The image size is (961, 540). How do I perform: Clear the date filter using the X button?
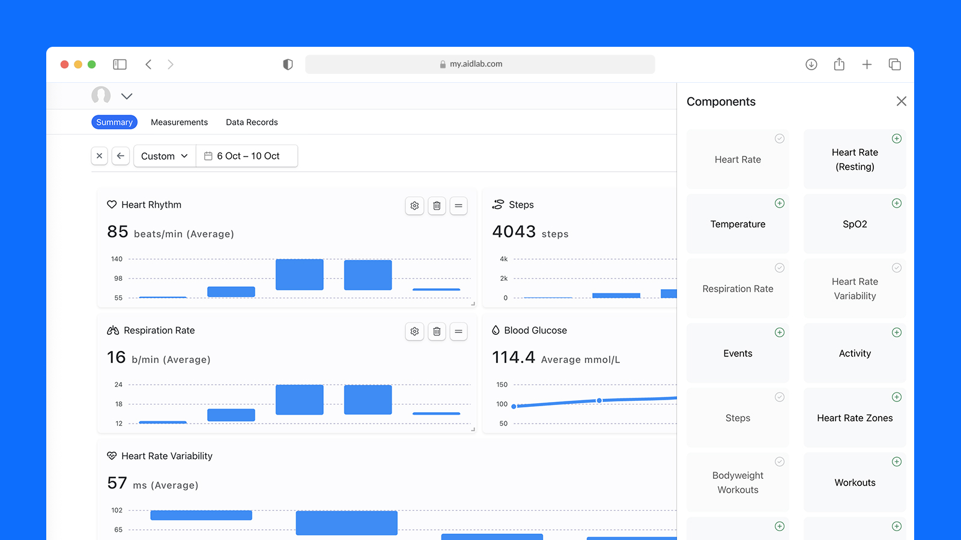99,155
